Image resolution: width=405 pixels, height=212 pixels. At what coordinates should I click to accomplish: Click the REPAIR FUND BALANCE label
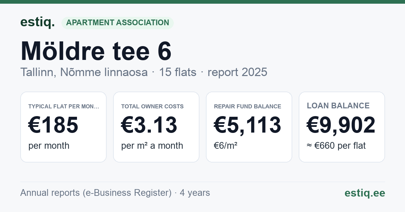pyautogui.click(x=248, y=106)
